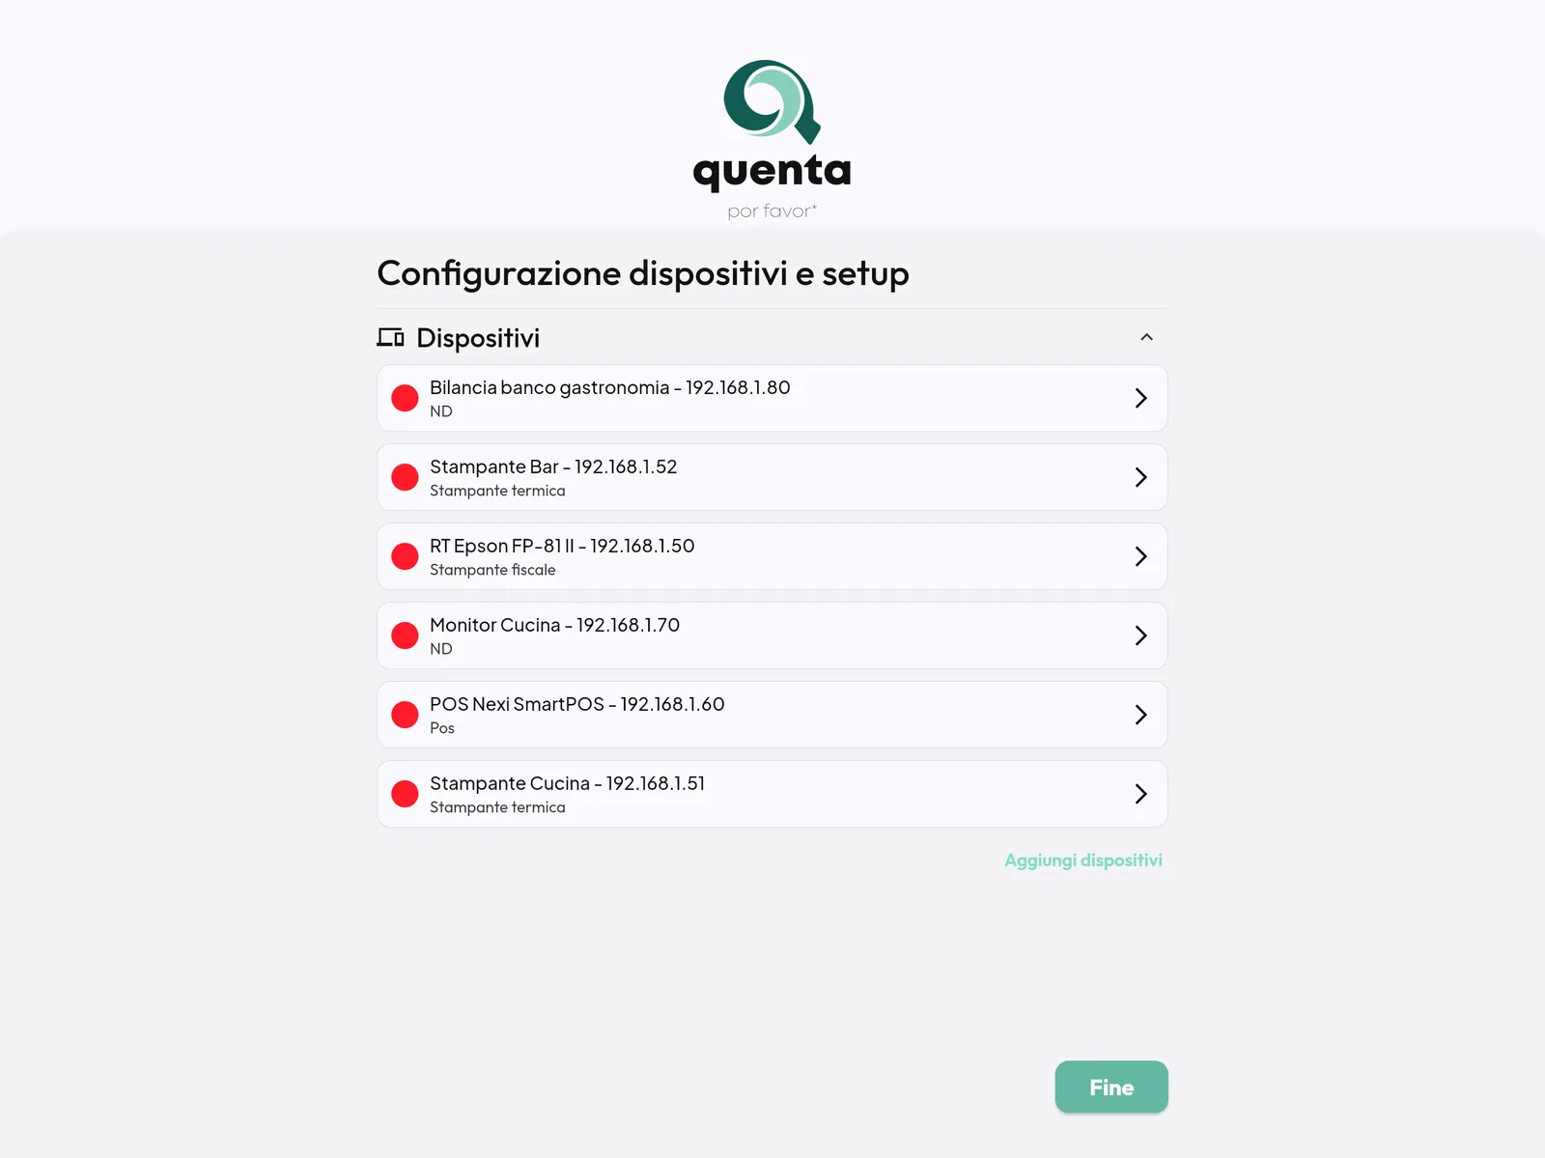Select RT Epson FP-81 II - 192.168.1.50 name
Screen dimensions: 1545x1158
tap(562, 546)
